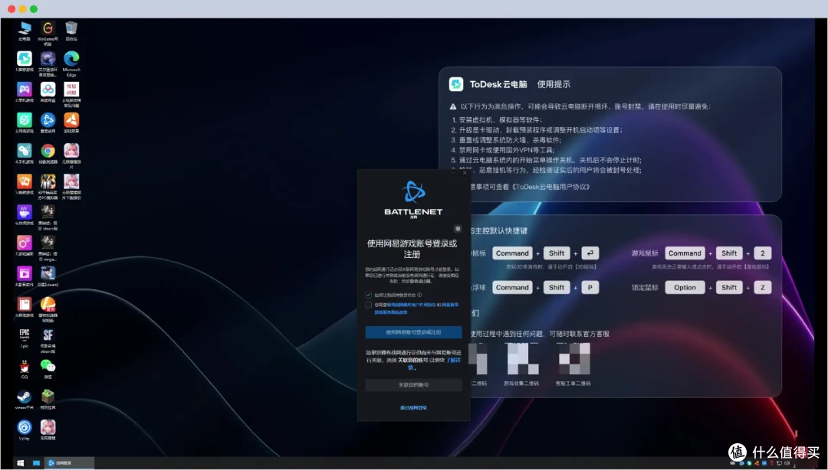Open the orange game menu icon
This screenshot has width=828, height=470.
(71, 120)
